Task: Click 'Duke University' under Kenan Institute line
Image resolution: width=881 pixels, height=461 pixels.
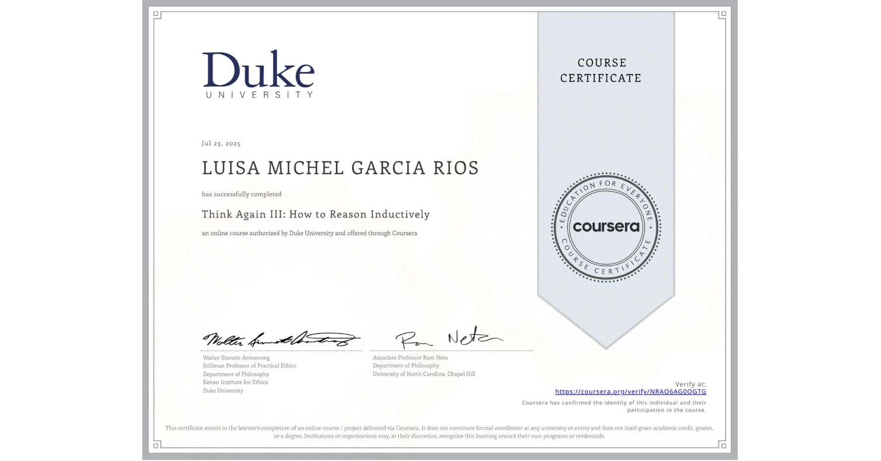Action: coord(223,390)
